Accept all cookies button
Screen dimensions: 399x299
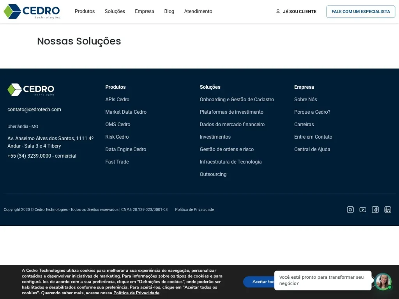[259, 282]
